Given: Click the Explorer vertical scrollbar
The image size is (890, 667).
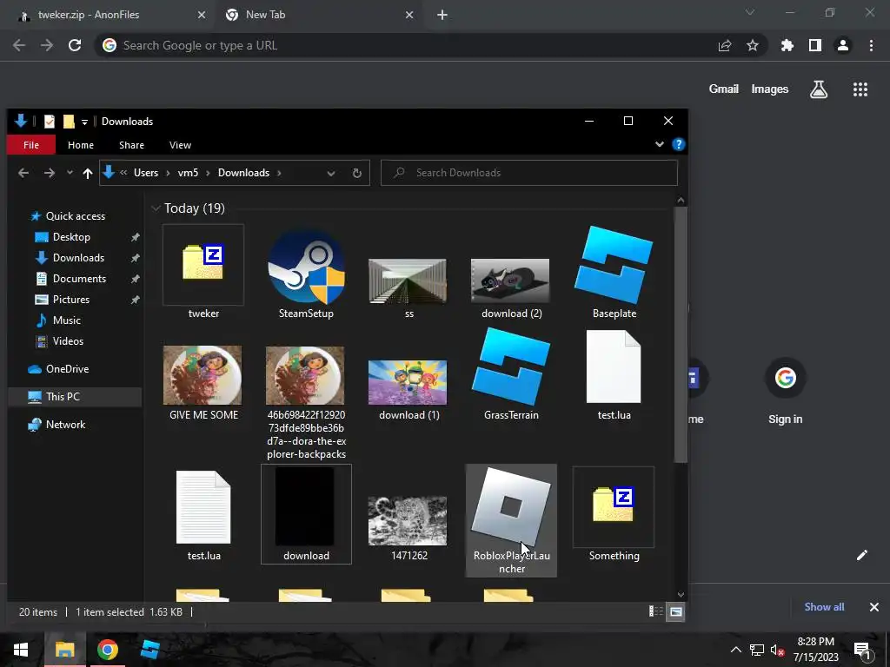Looking at the screenshot, I should [681, 334].
